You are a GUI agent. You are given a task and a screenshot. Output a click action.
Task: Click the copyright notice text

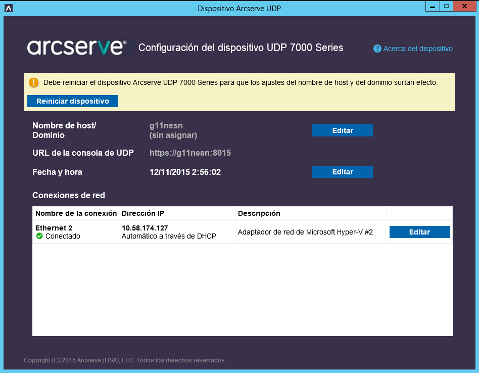(125, 360)
